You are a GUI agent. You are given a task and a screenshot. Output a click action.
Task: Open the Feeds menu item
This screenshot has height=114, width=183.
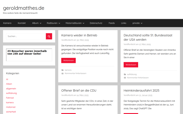112,23
